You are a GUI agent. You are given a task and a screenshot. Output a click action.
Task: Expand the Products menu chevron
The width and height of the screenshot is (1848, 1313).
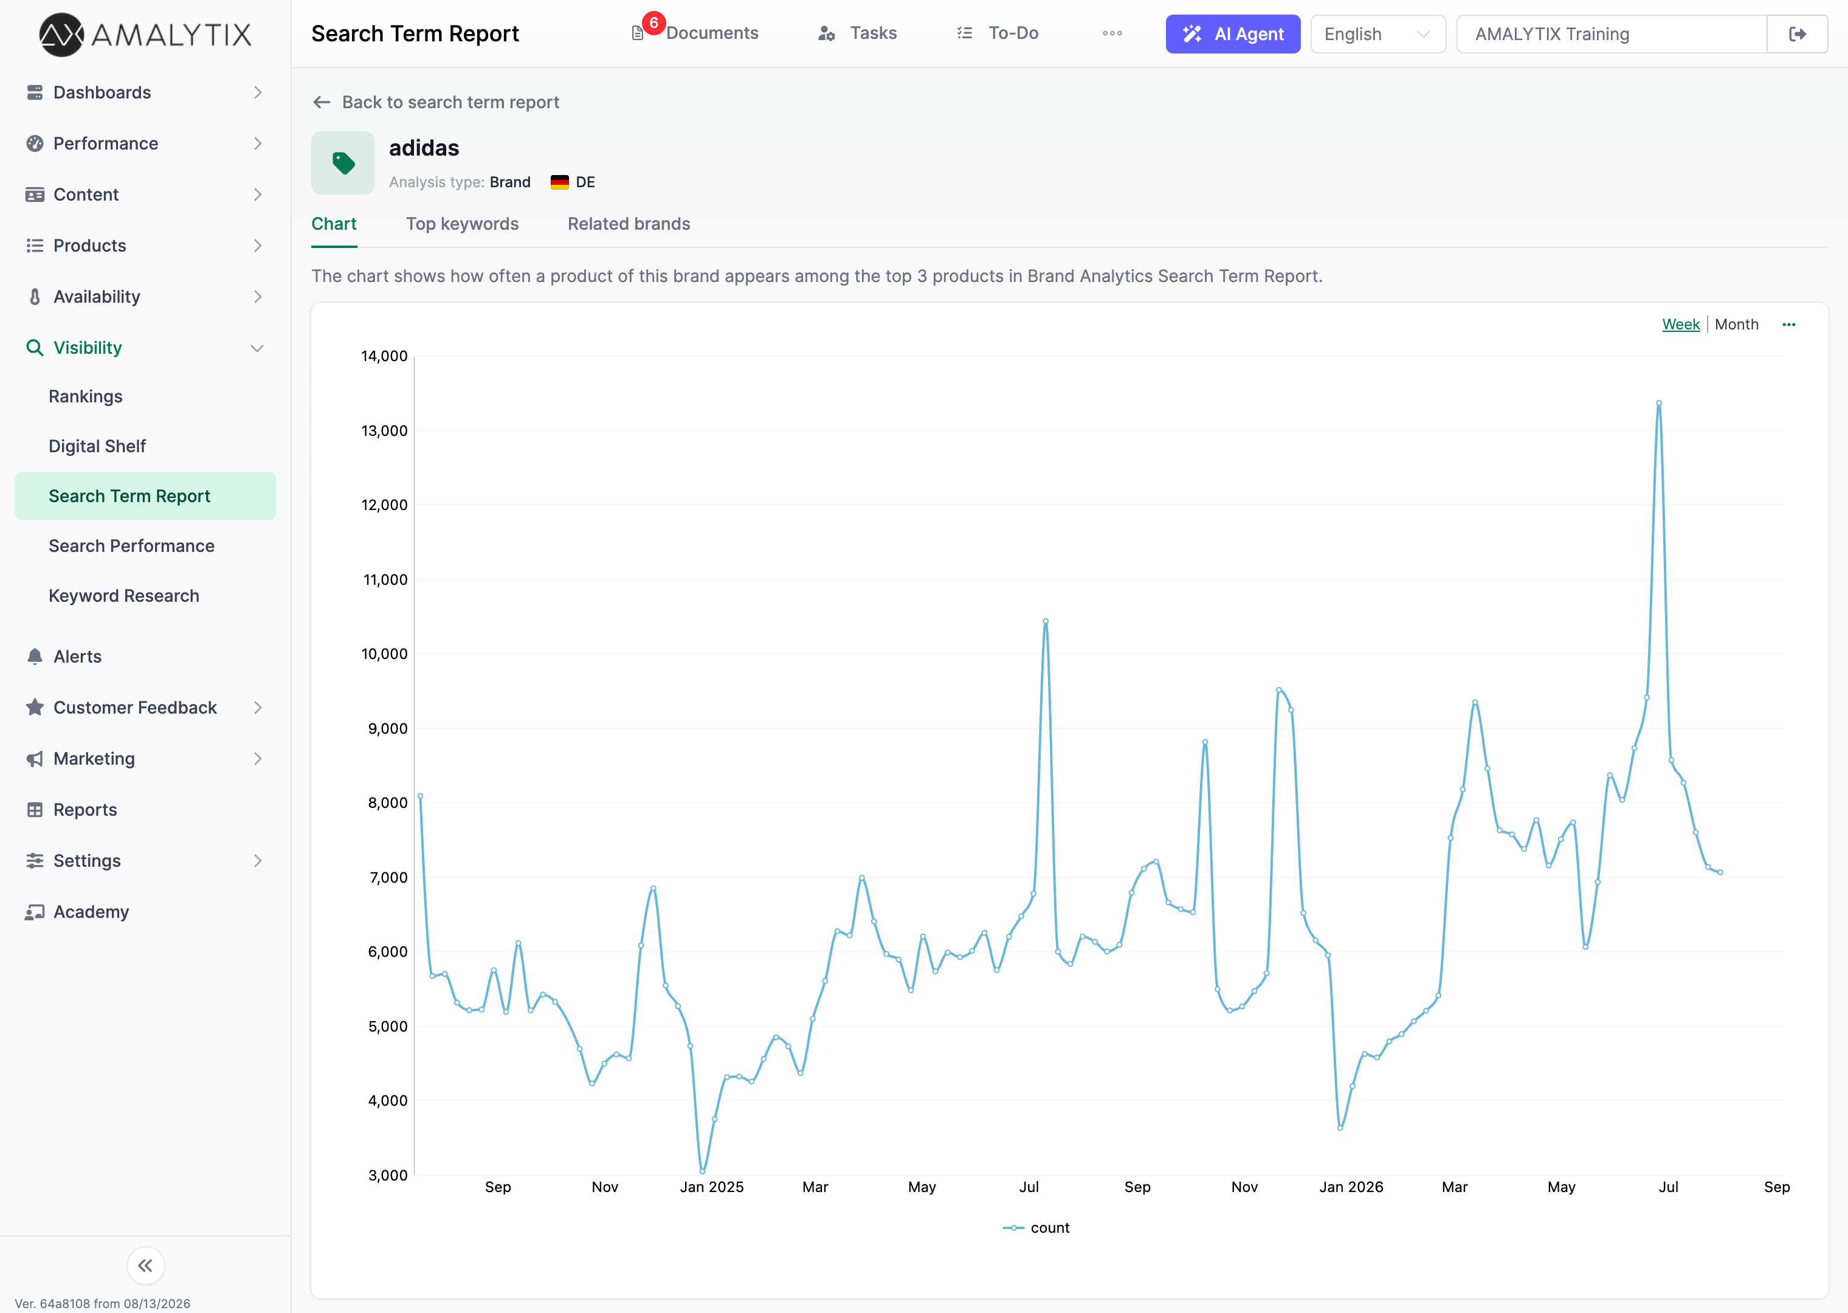tap(258, 245)
